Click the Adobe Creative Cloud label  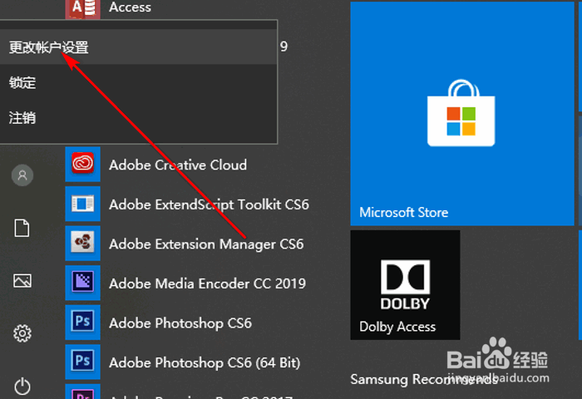point(178,165)
